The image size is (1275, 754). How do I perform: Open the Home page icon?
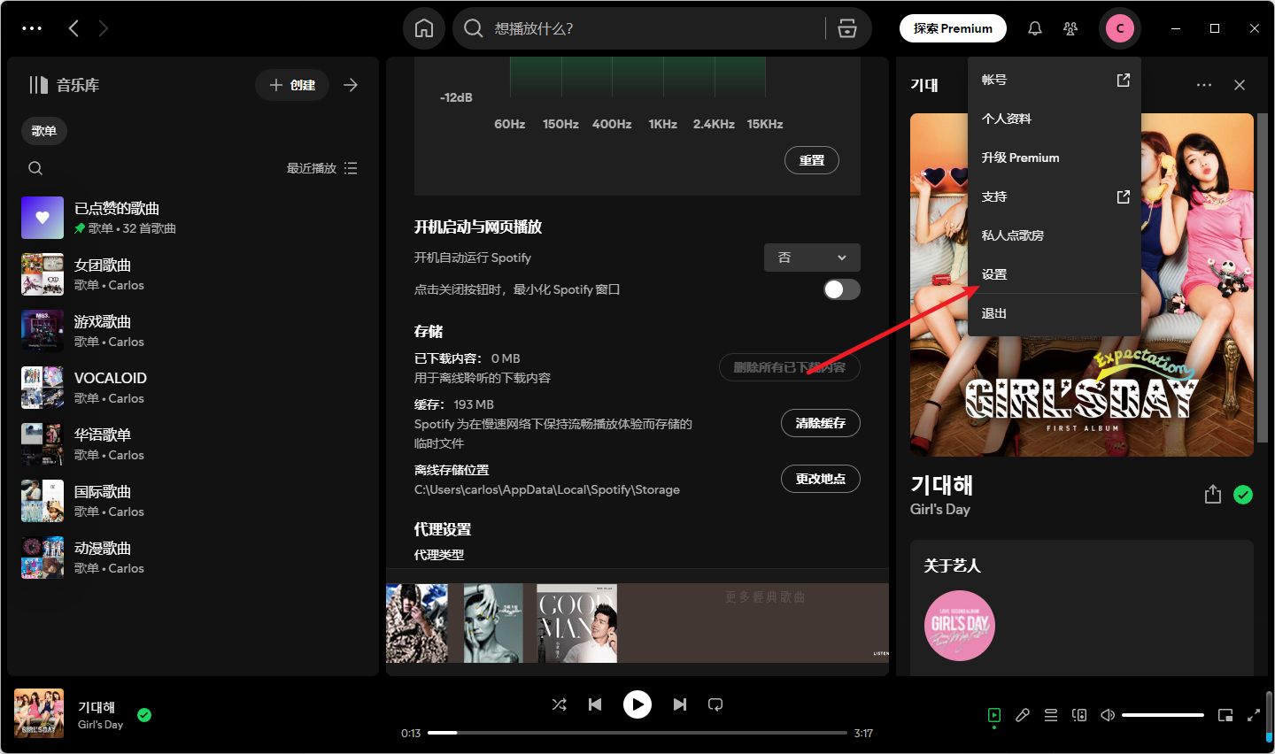tap(424, 28)
